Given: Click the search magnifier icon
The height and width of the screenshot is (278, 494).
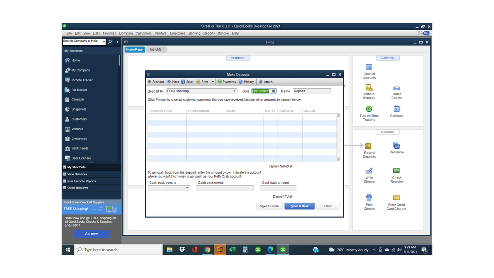Looking at the screenshot, I should (110, 42).
